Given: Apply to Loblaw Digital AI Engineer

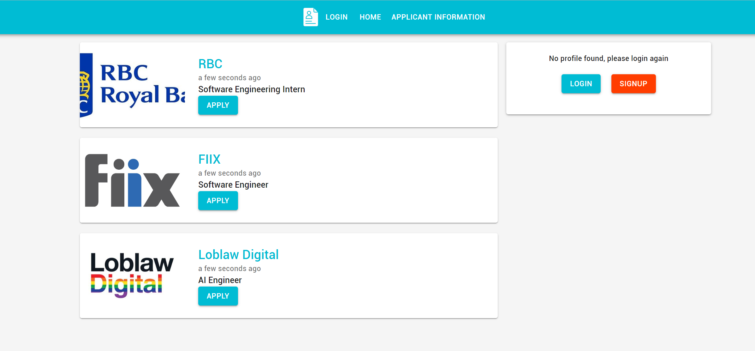Looking at the screenshot, I should tap(218, 296).
